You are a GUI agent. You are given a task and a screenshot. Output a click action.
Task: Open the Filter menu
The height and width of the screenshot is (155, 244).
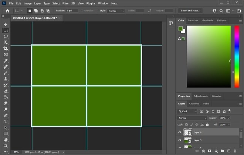(x=65, y=3)
